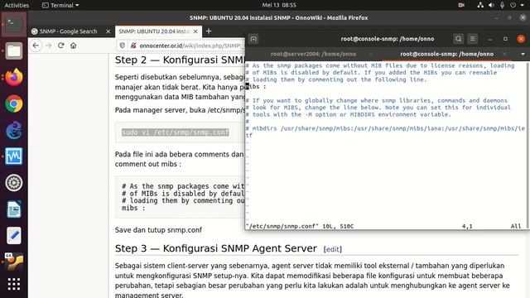Launch Google Chrome from the dock
530x298 pixels.
coord(14,103)
